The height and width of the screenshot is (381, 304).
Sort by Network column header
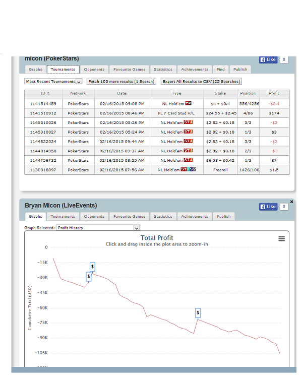[x=78, y=93]
